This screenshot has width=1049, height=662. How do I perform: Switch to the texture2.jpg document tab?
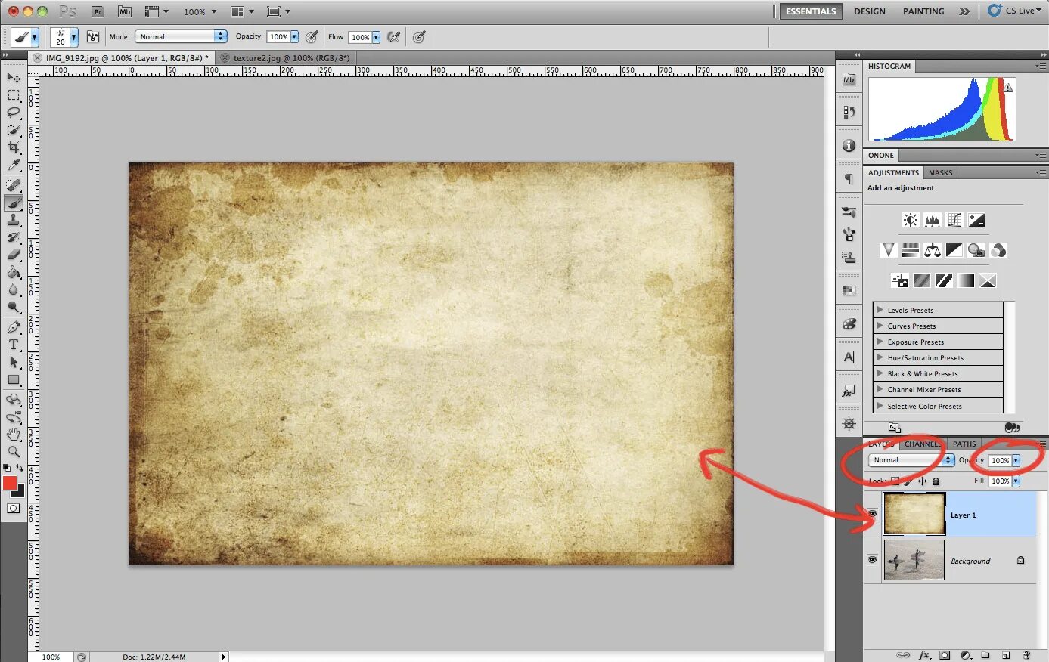[291, 57]
